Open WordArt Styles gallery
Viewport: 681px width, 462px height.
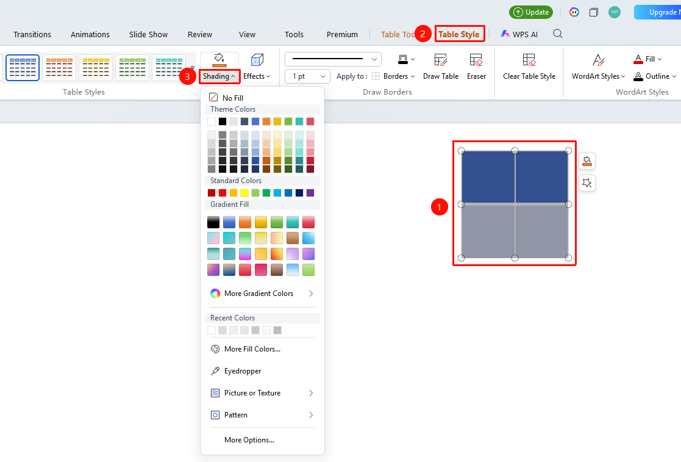pos(598,67)
